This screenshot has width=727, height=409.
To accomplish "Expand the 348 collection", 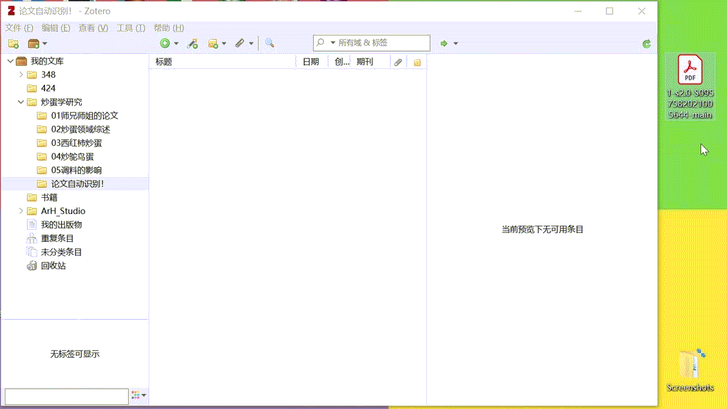I will click(x=20, y=75).
